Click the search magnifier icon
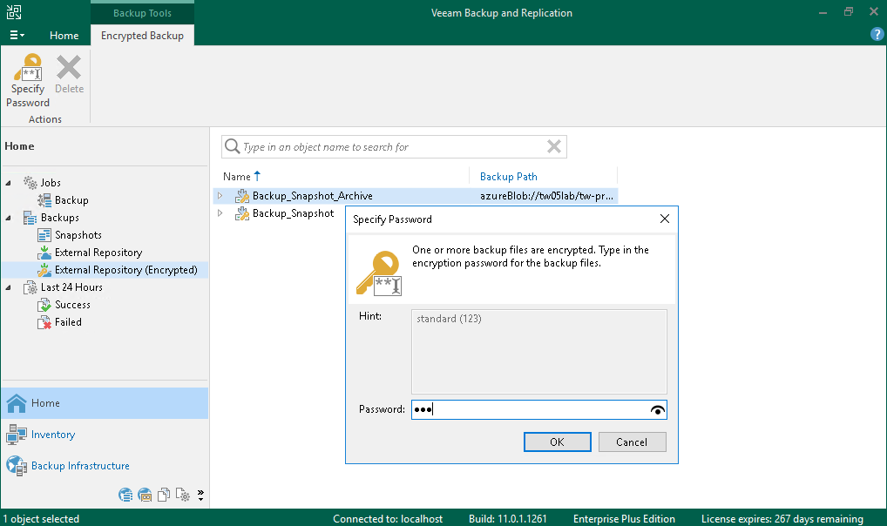Viewport: 887px width, 526px height. pyautogui.click(x=232, y=146)
